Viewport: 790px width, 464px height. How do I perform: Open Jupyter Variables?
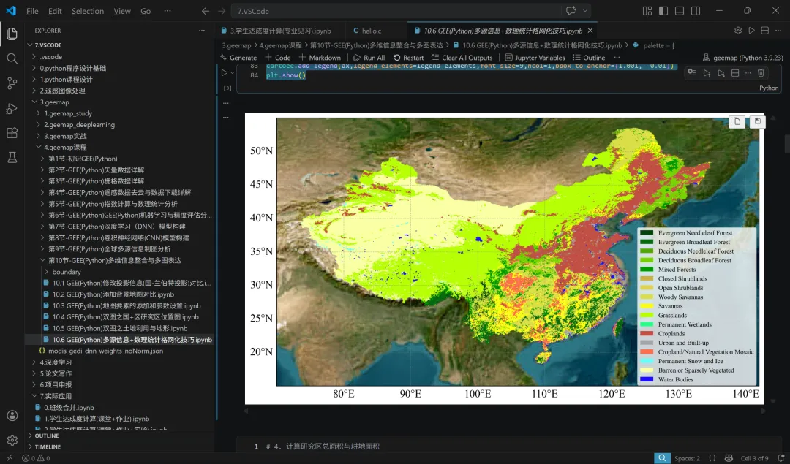tap(535, 58)
